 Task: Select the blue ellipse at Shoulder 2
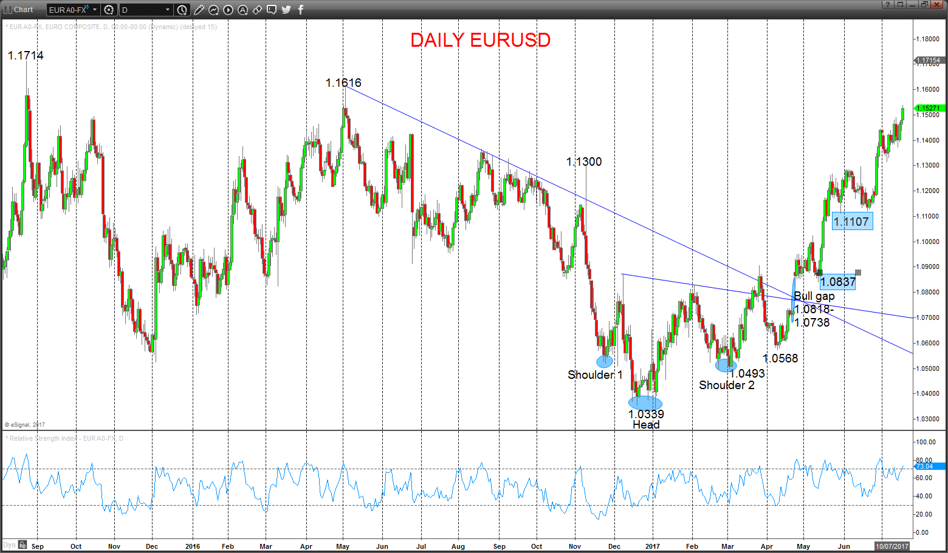coord(726,365)
